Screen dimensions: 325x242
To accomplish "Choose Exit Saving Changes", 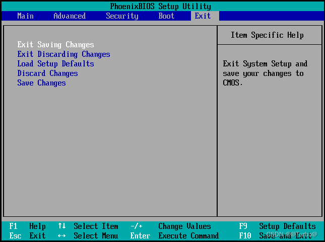I will click(55, 45).
